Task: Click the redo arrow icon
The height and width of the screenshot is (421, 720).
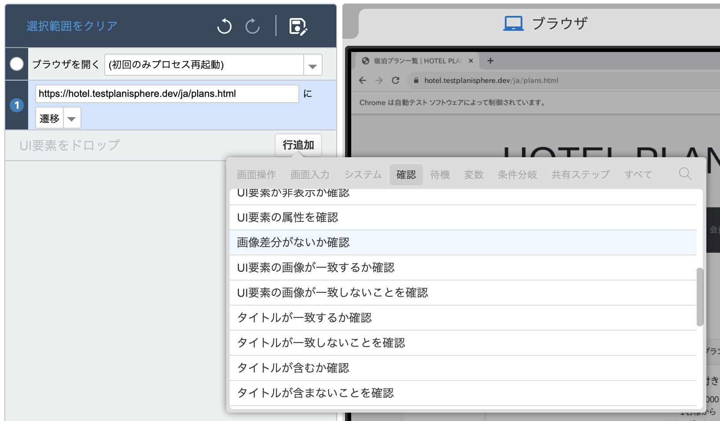Action: click(253, 26)
